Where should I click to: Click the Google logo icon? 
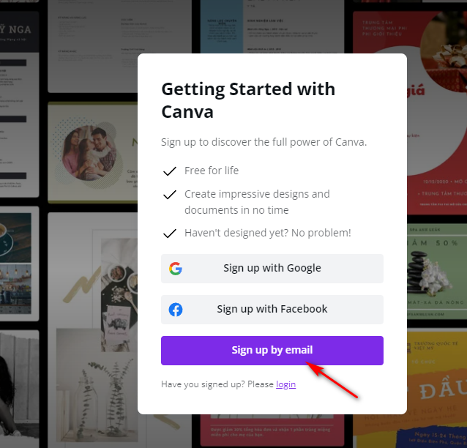coord(176,269)
